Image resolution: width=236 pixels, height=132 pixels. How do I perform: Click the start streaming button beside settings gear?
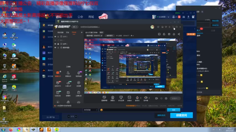(x=175, y=98)
